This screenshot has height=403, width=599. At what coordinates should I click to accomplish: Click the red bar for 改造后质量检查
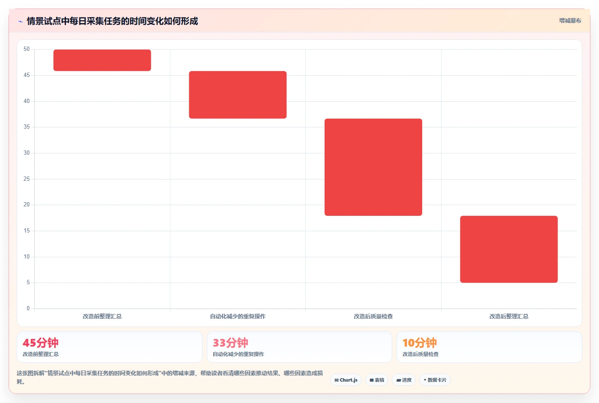point(373,167)
